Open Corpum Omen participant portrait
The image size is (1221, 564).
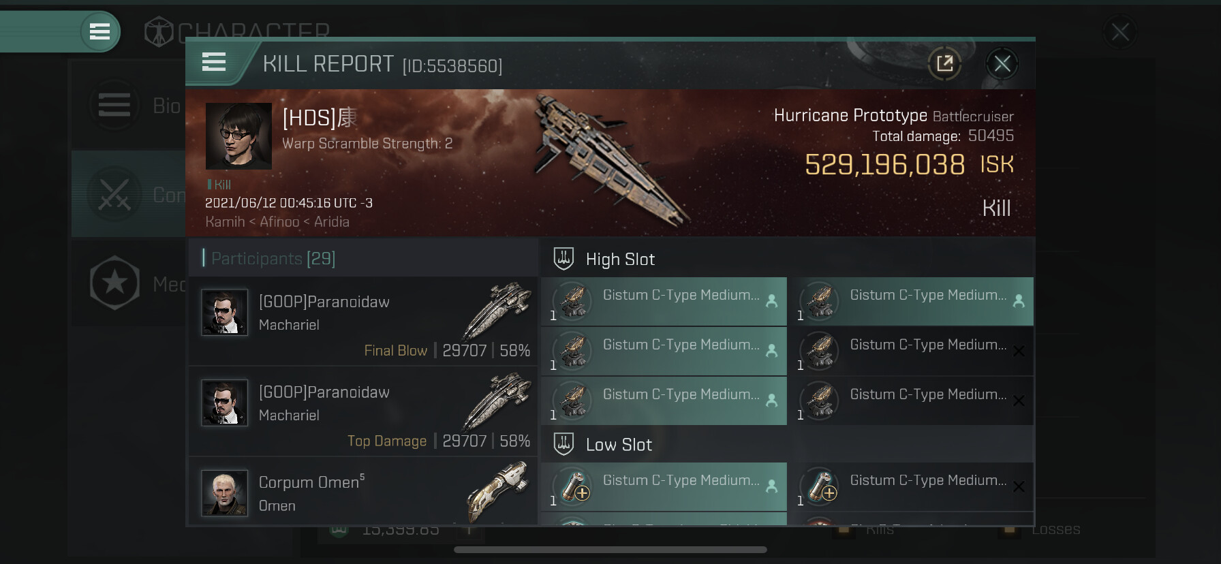pos(225,494)
